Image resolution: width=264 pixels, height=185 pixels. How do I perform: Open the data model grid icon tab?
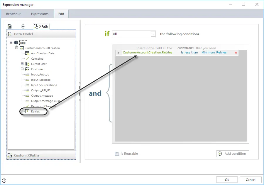click(x=10, y=26)
